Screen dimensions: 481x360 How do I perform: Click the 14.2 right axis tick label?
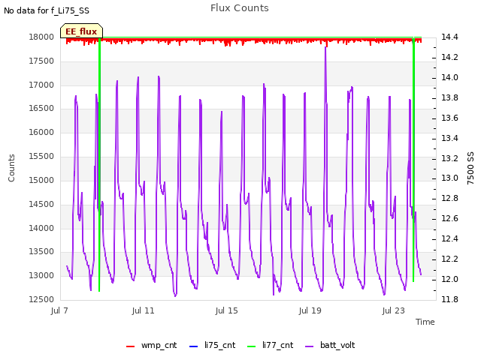coord(449,57)
